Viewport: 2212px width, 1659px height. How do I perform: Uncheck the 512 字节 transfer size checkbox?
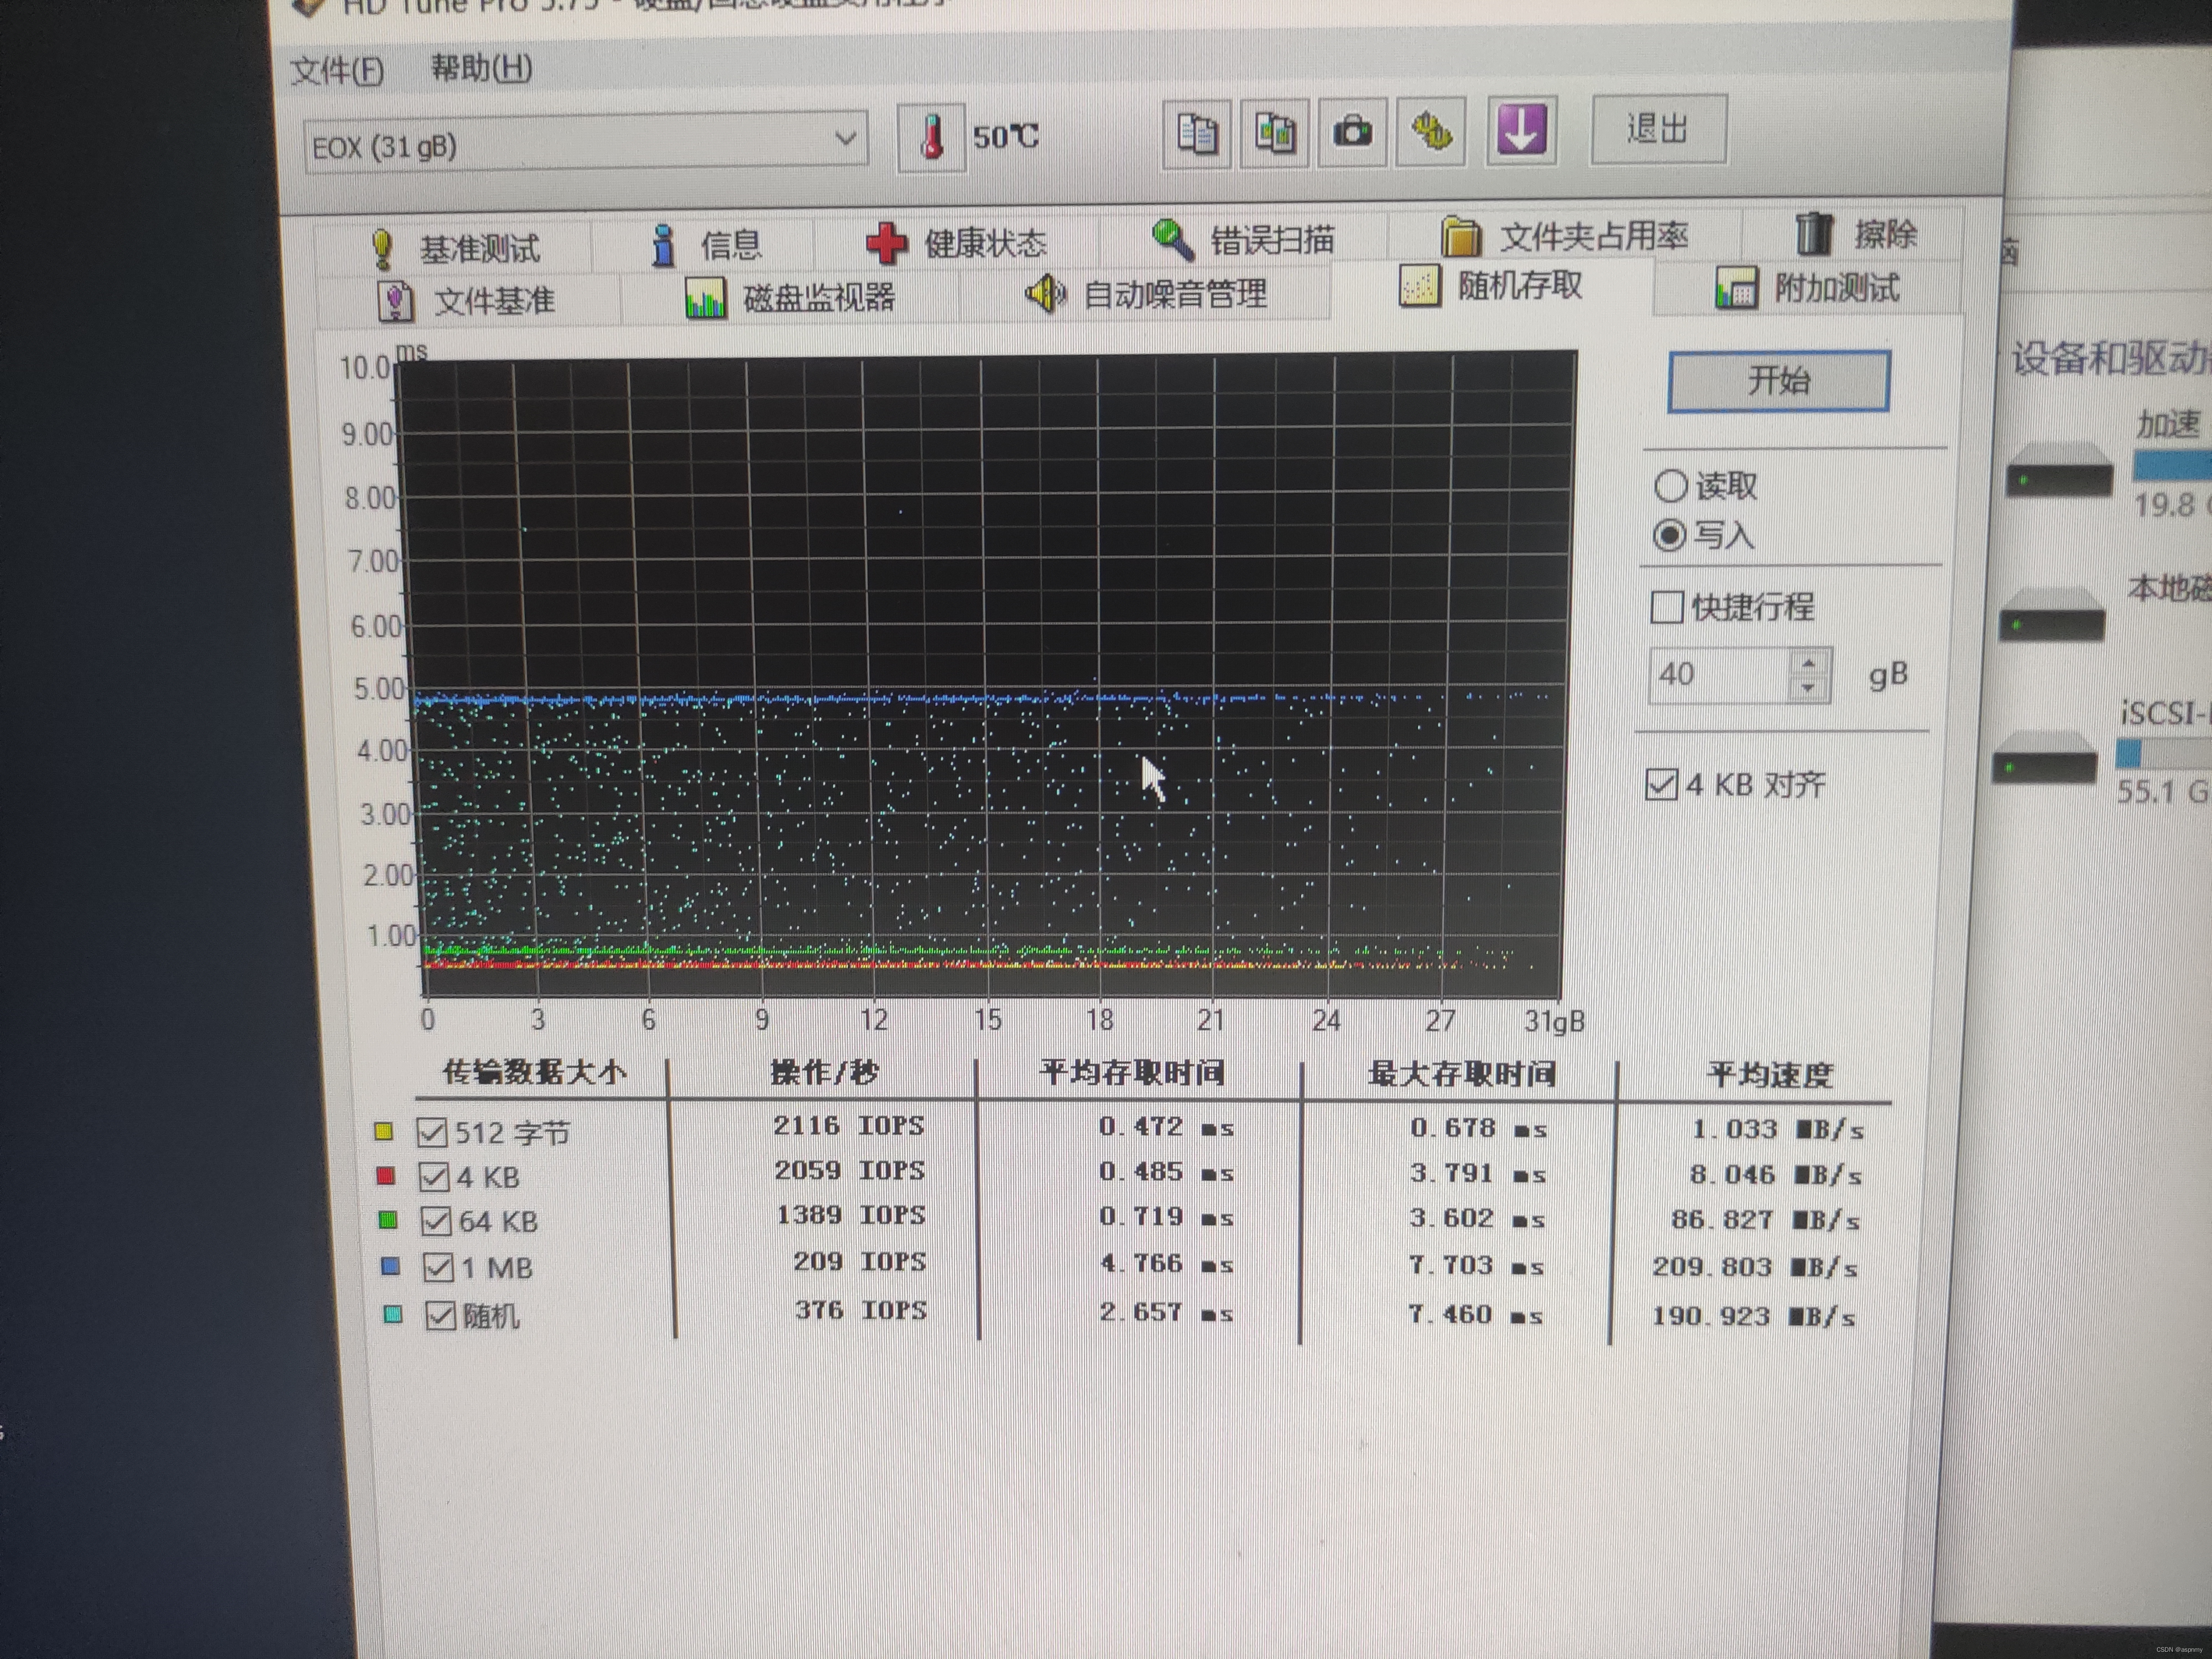(x=432, y=1132)
